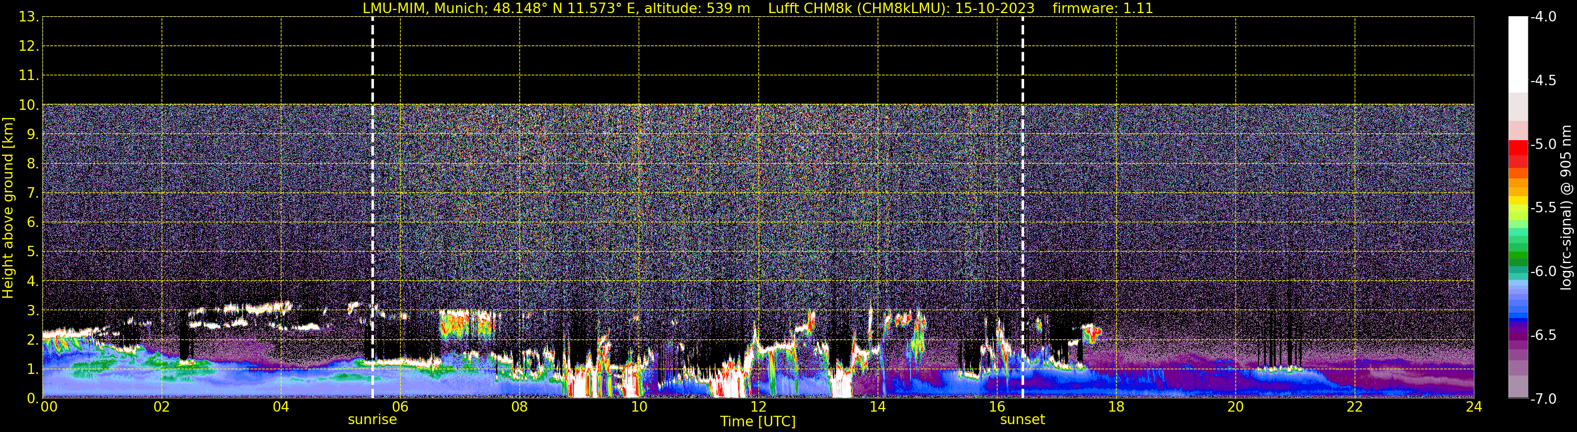The image size is (1577, 432).
Task: Click time axis tick label 10
Action: click(x=639, y=407)
